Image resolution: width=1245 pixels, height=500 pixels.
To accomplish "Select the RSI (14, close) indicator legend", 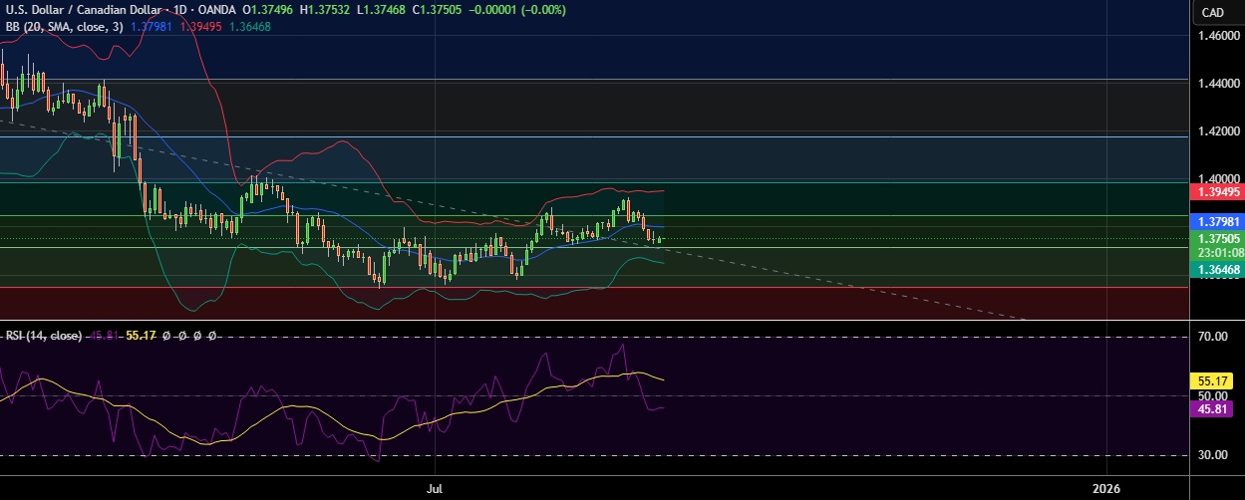I will tap(43, 336).
